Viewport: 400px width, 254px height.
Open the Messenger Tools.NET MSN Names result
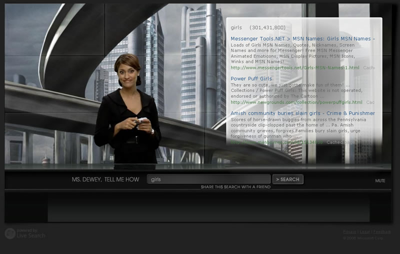tap(302, 39)
